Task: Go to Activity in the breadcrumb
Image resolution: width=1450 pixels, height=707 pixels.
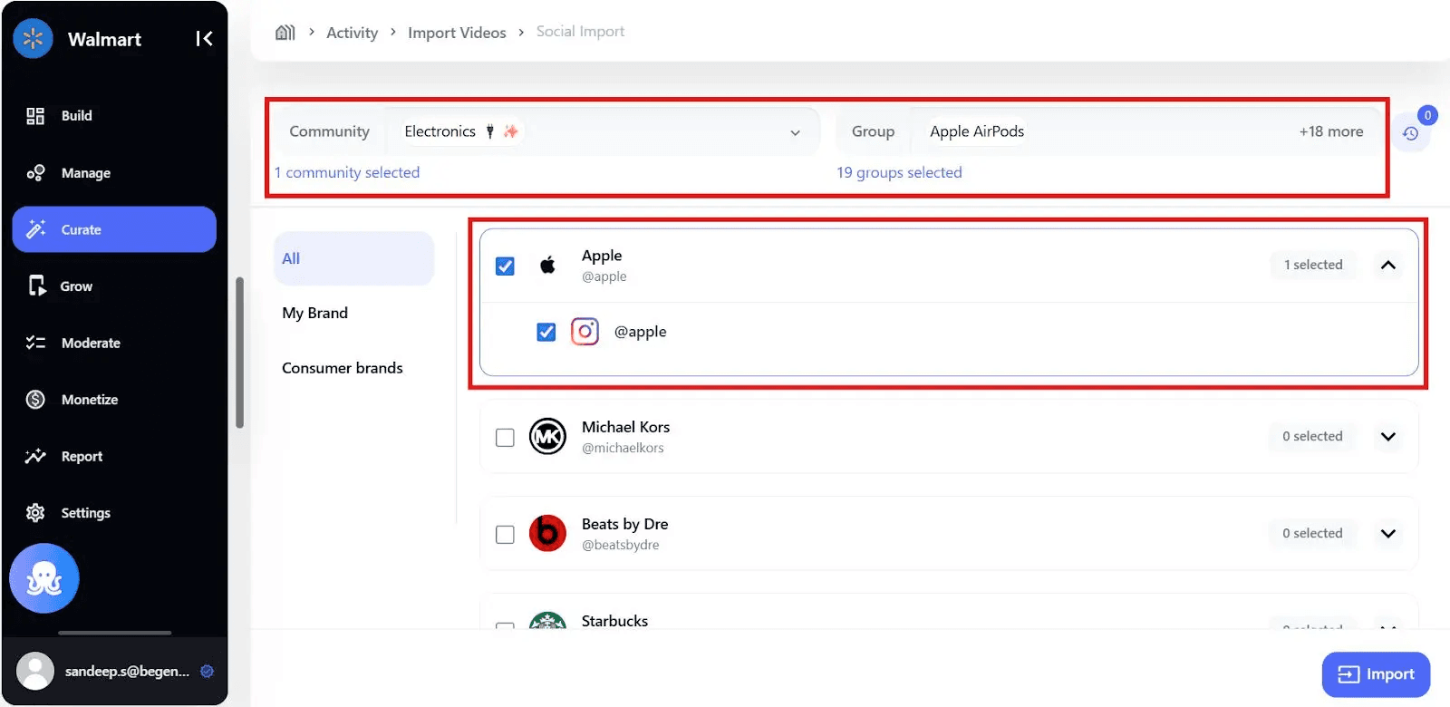Action: tap(352, 33)
